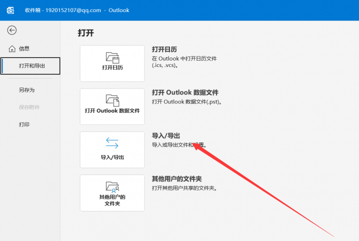Click the 其他用户的文件夹 heading text
Viewport: 359px width, 241px height.
tap(177, 179)
